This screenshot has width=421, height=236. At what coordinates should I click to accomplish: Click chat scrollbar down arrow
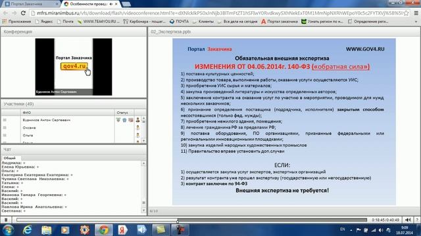[143, 210]
